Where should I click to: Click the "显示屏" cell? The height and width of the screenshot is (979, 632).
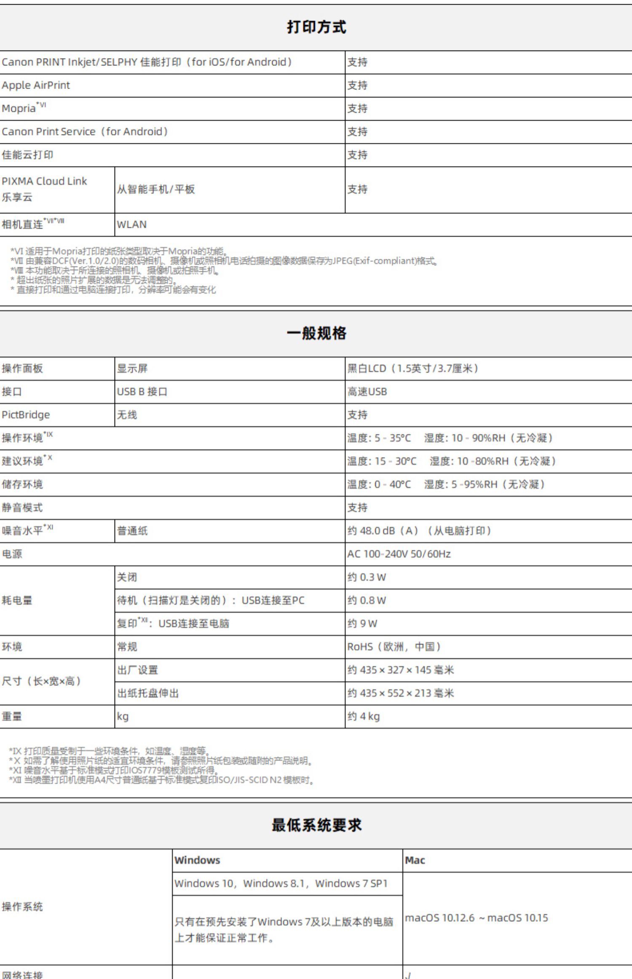click(132, 369)
